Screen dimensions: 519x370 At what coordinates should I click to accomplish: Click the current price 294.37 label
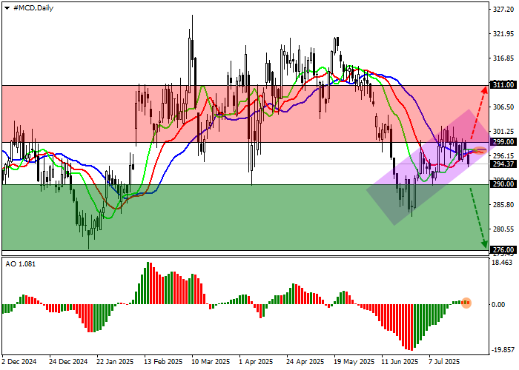pyautogui.click(x=503, y=164)
